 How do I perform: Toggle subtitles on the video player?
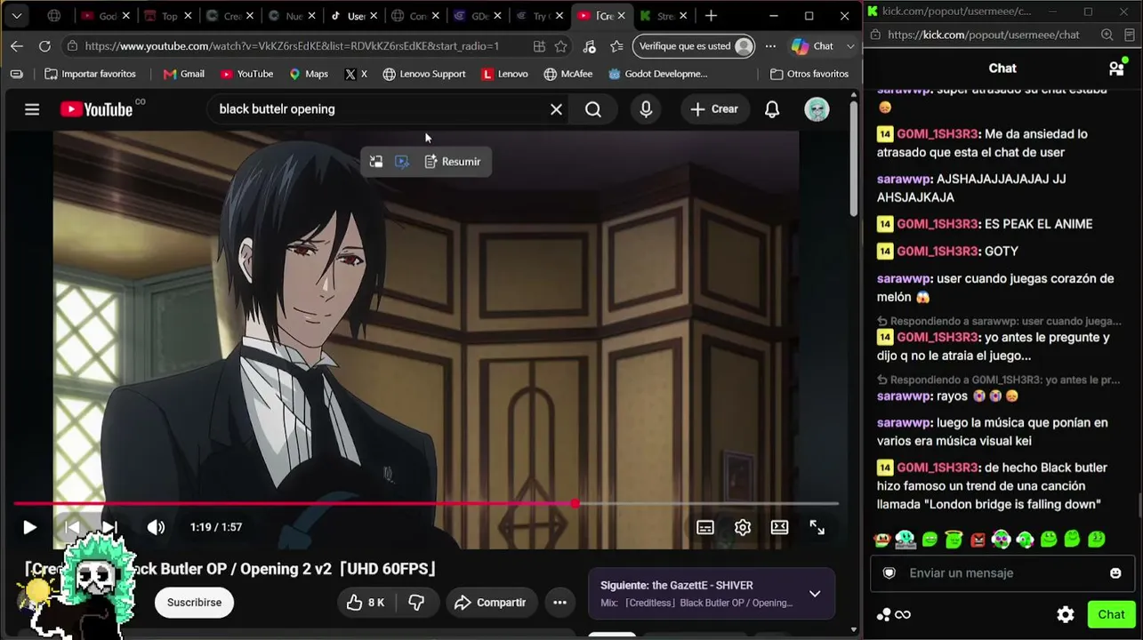click(705, 527)
